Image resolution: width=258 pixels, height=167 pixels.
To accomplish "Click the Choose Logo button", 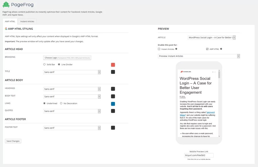I will pos(67,58).
